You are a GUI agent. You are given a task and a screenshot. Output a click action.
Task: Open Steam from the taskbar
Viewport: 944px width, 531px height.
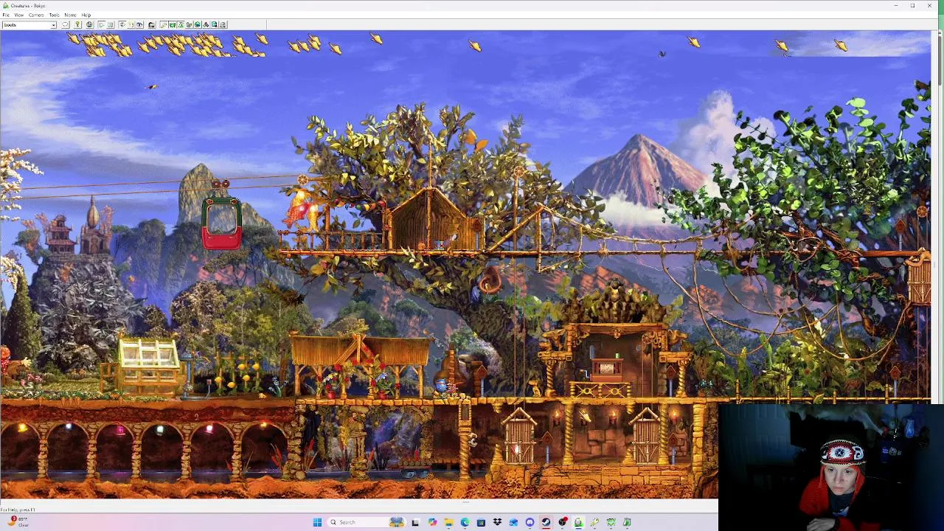tap(546, 522)
